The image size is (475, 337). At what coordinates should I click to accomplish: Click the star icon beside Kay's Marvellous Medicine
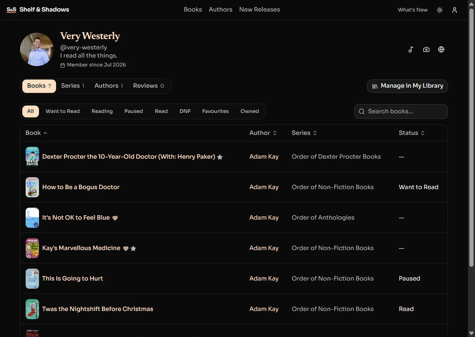click(x=133, y=249)
